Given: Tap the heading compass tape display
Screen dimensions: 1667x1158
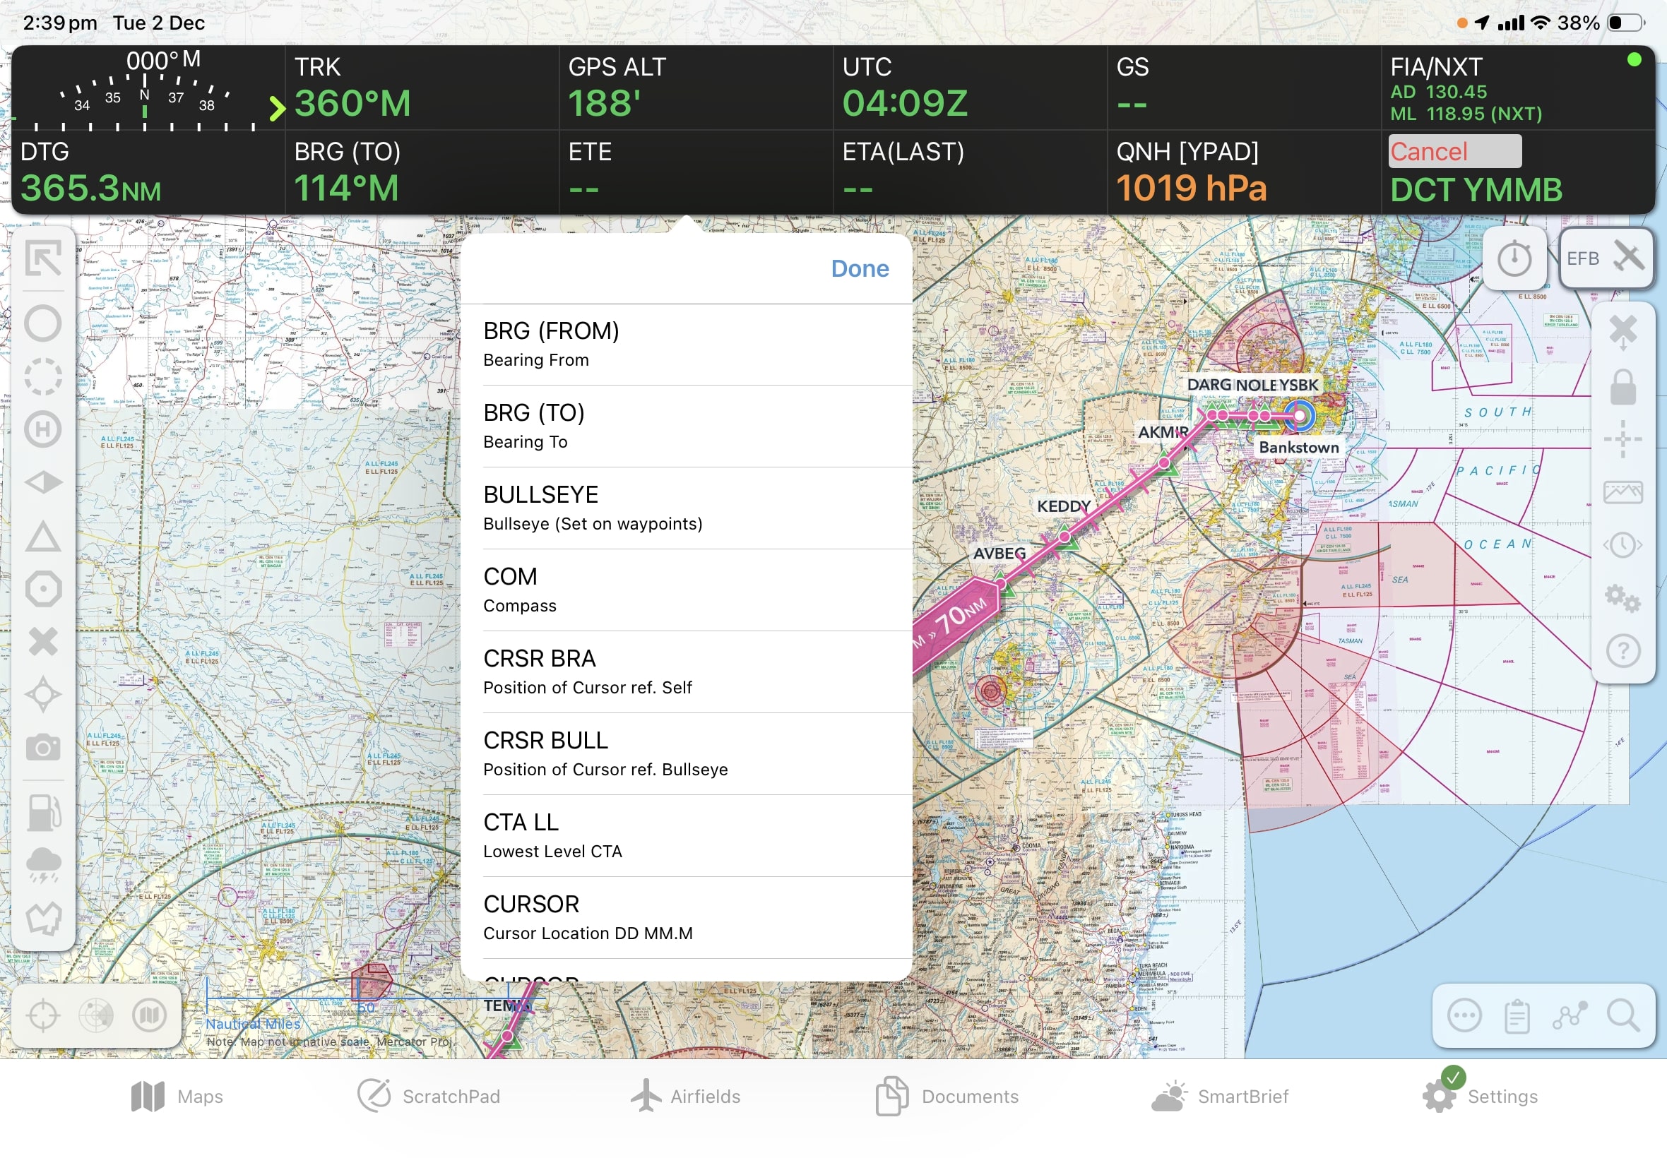Looking at the screenshot, I should tap(145, 89).
